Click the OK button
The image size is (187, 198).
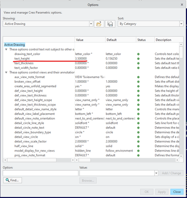(146, 192)
